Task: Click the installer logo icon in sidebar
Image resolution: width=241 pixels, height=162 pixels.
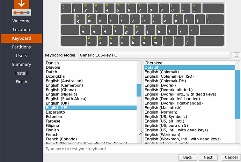Action: coord(22,8)
